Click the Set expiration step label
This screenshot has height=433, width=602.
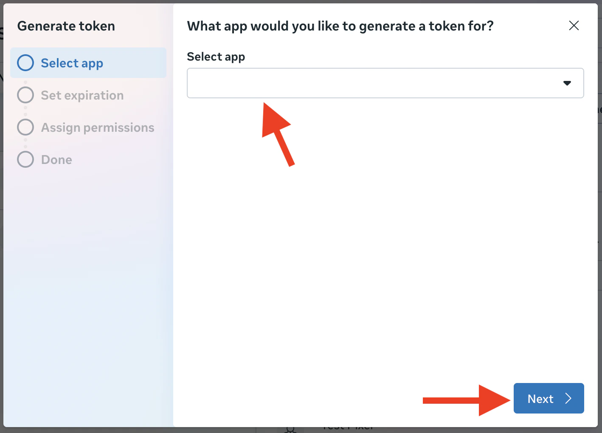82,95
